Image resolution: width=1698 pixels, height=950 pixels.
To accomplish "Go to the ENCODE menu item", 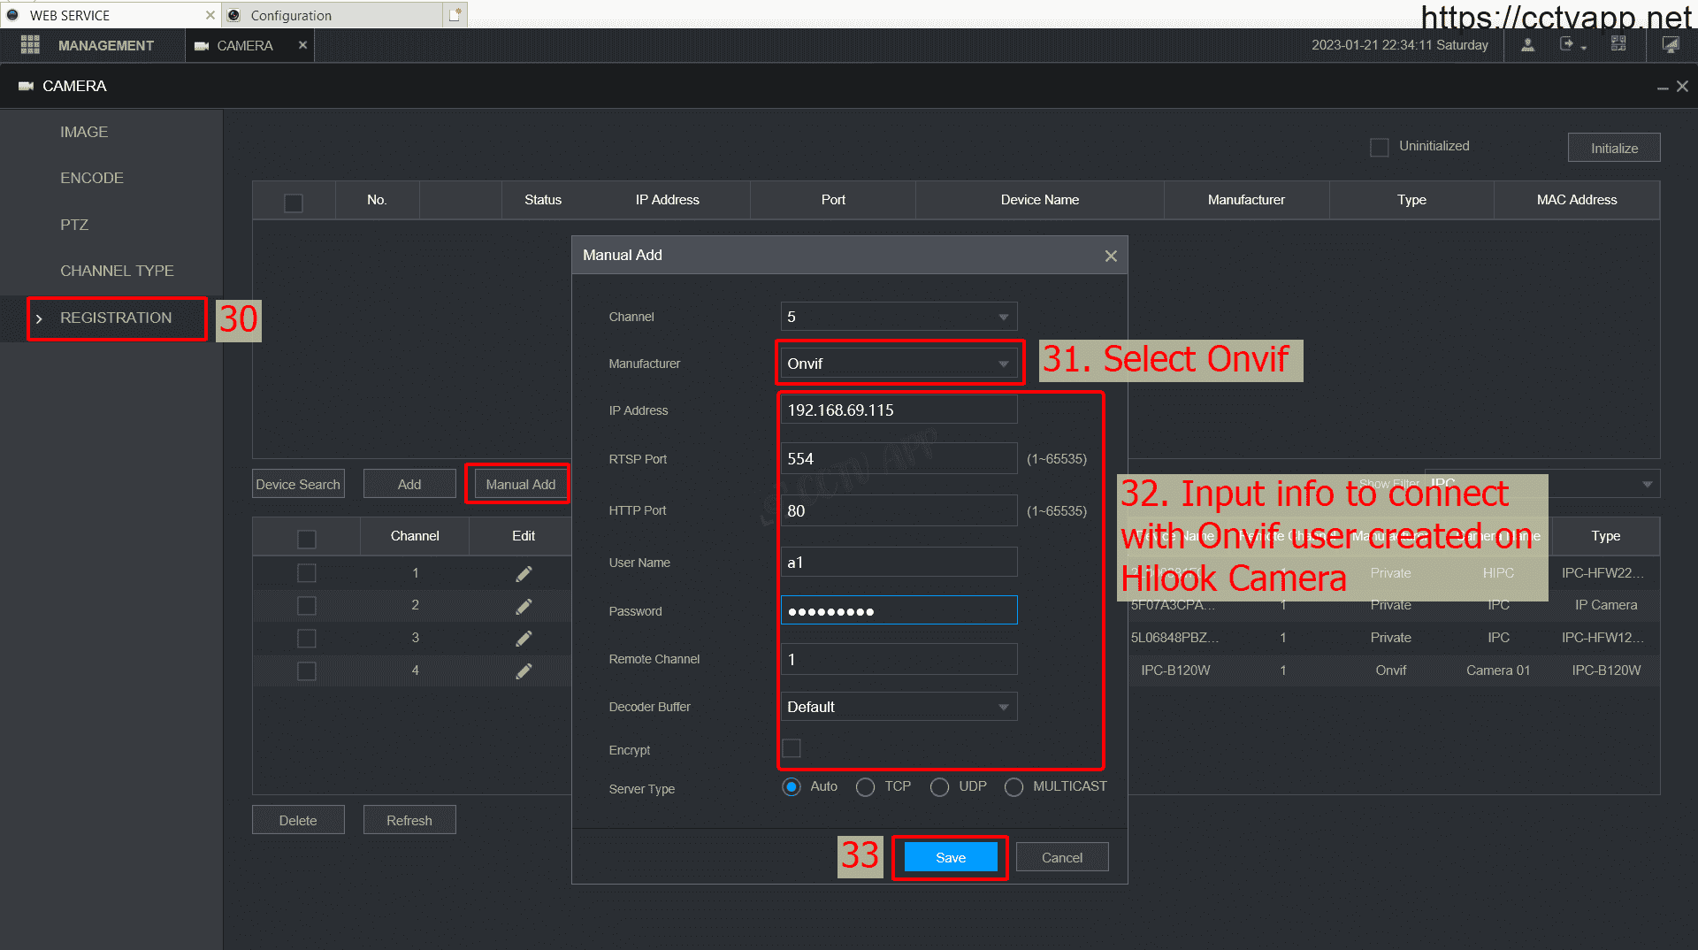I will point(92,178).
